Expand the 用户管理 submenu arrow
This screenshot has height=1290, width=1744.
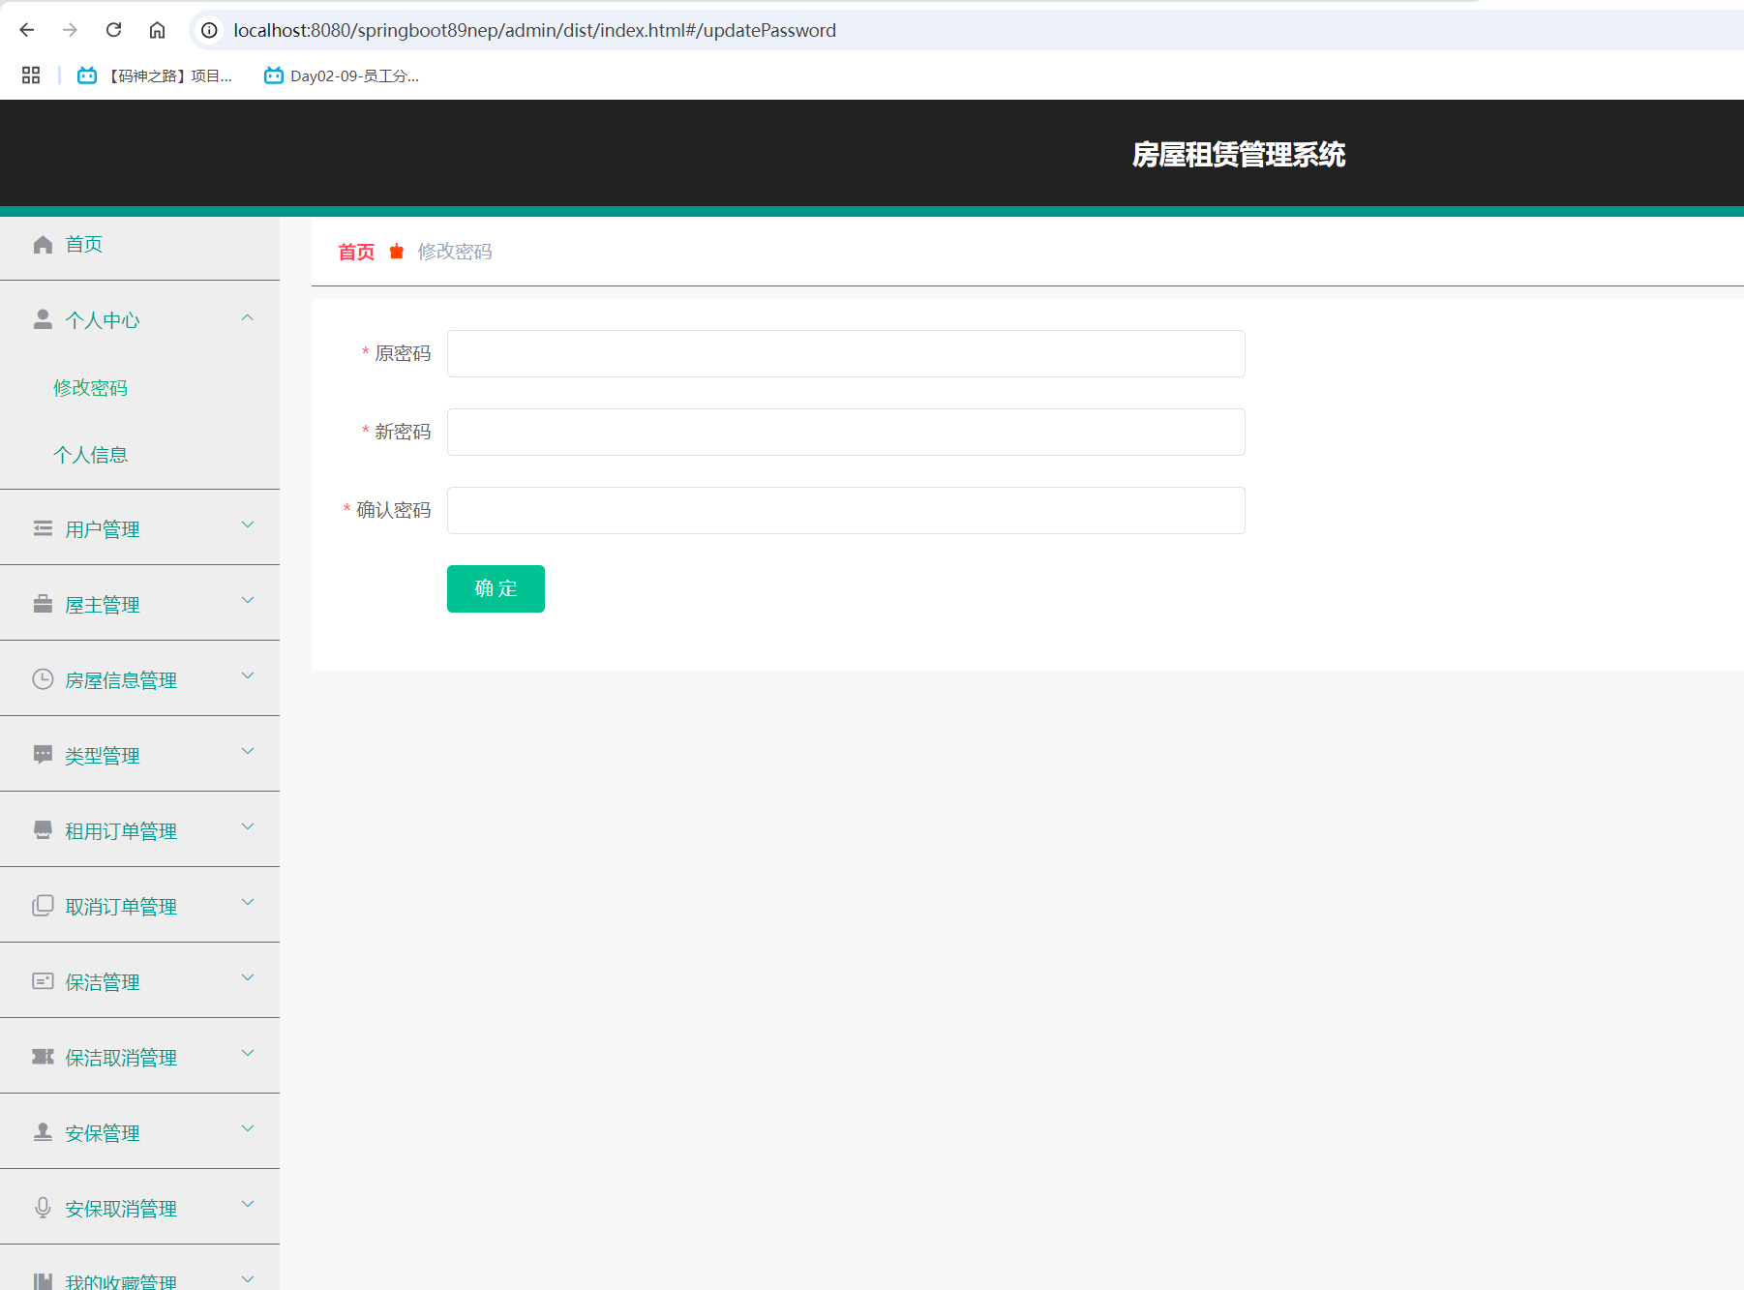click(248, 525)
